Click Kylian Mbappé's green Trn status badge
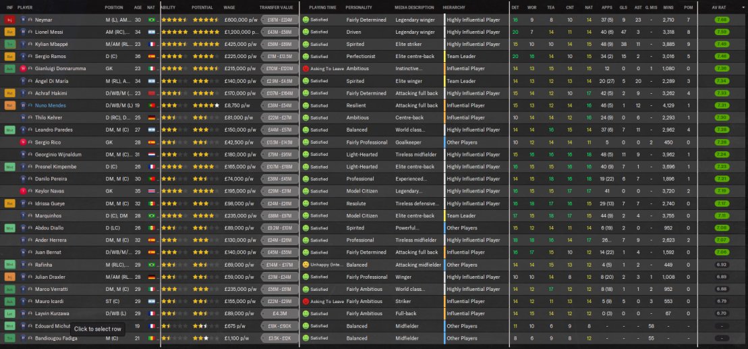 (9, 44)
